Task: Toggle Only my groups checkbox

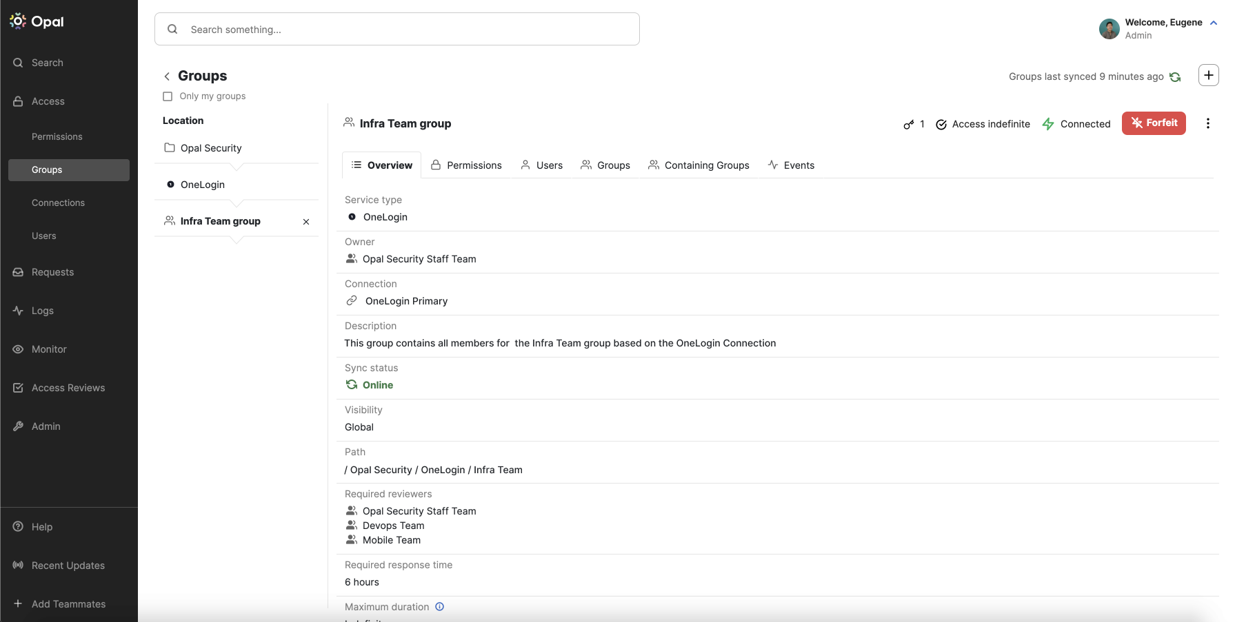Action: coord(168,96)
